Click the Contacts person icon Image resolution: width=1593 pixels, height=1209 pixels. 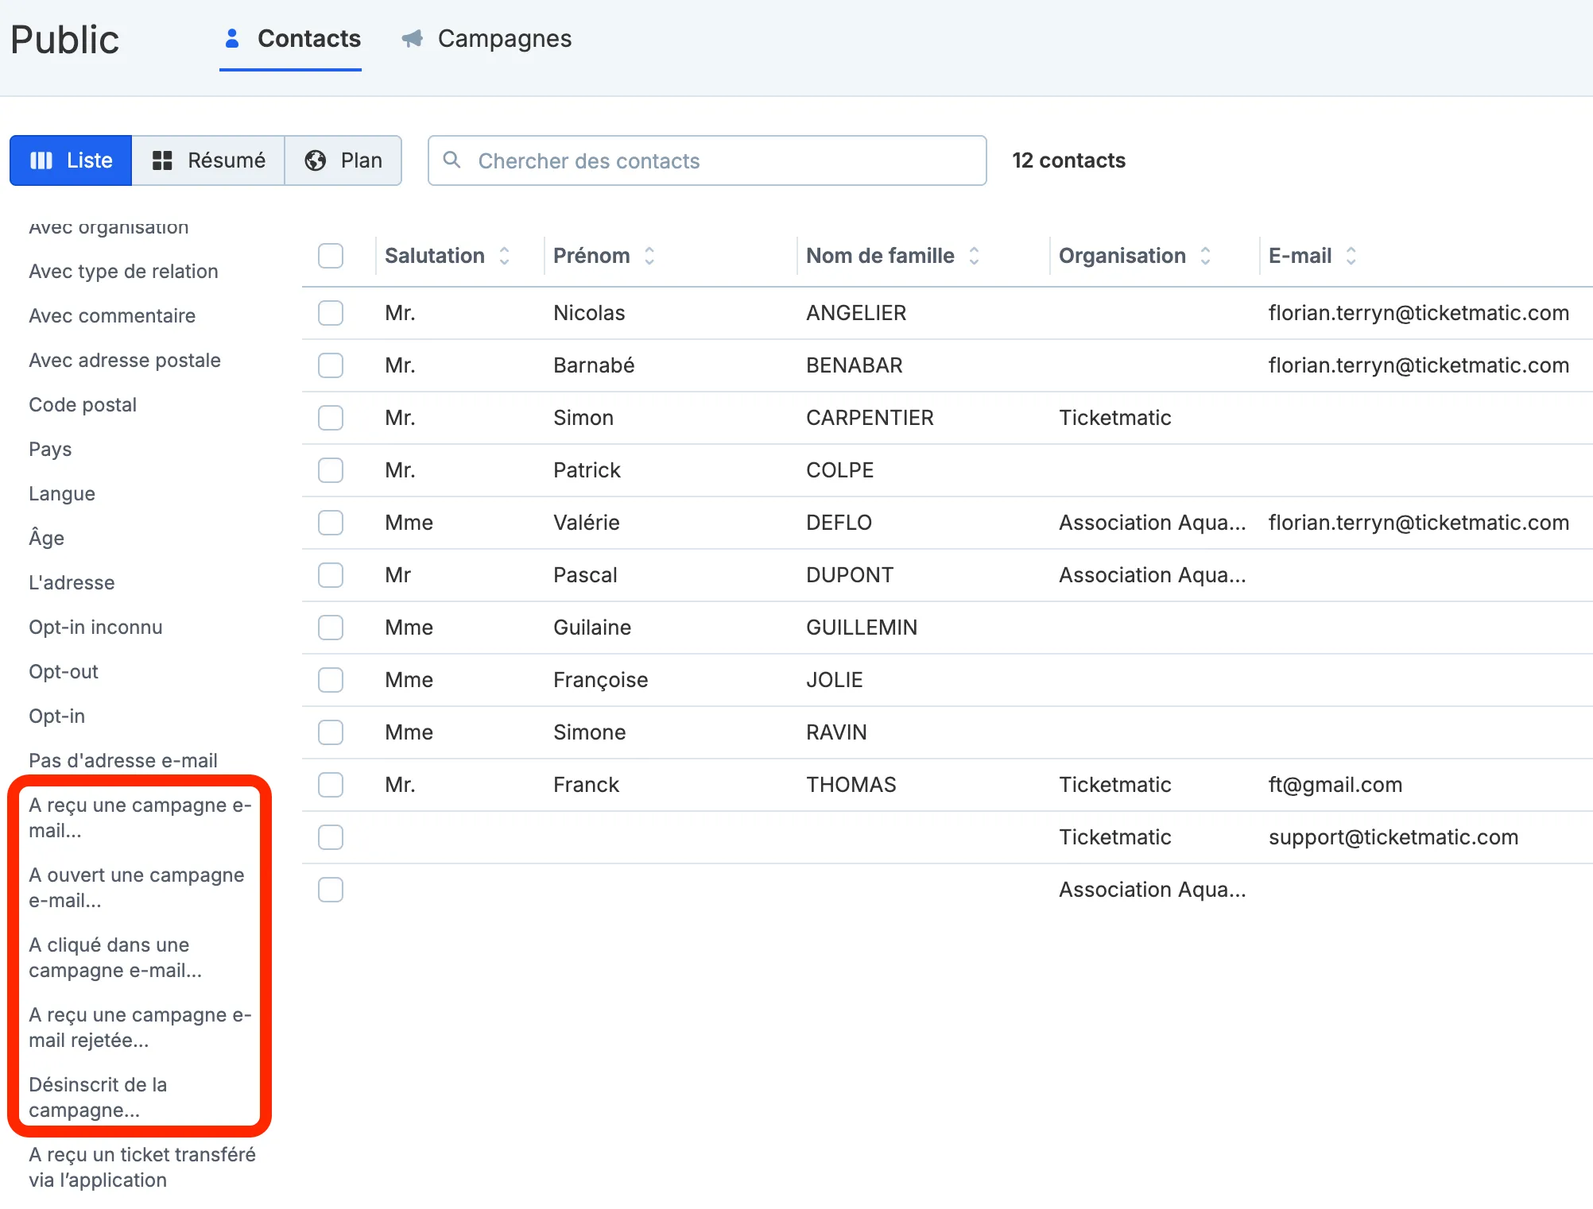[232, 38]
